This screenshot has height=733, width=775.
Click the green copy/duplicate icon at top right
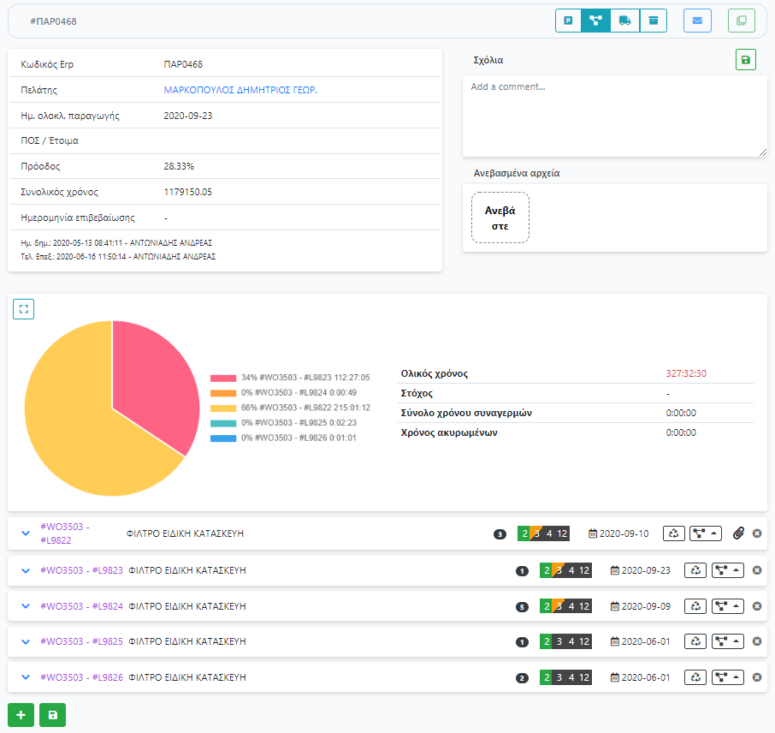(x=742, y=21)
